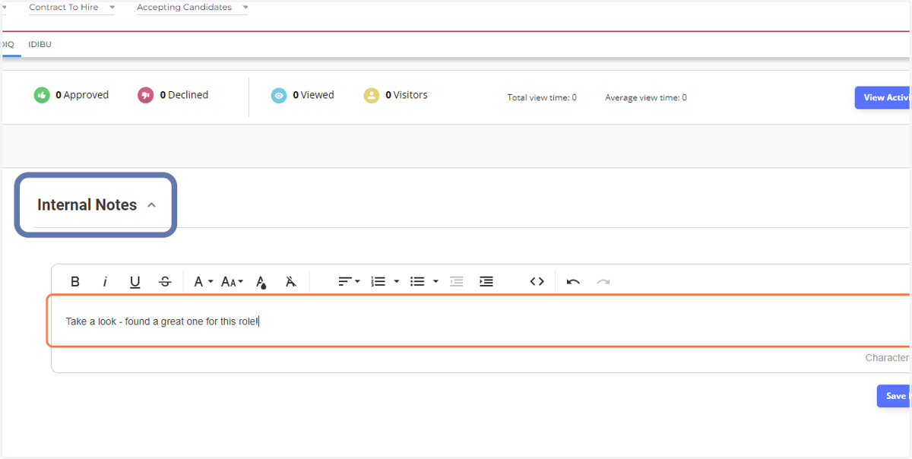Increase indent of the paragraph
The image size is (912, 459).
486,281
